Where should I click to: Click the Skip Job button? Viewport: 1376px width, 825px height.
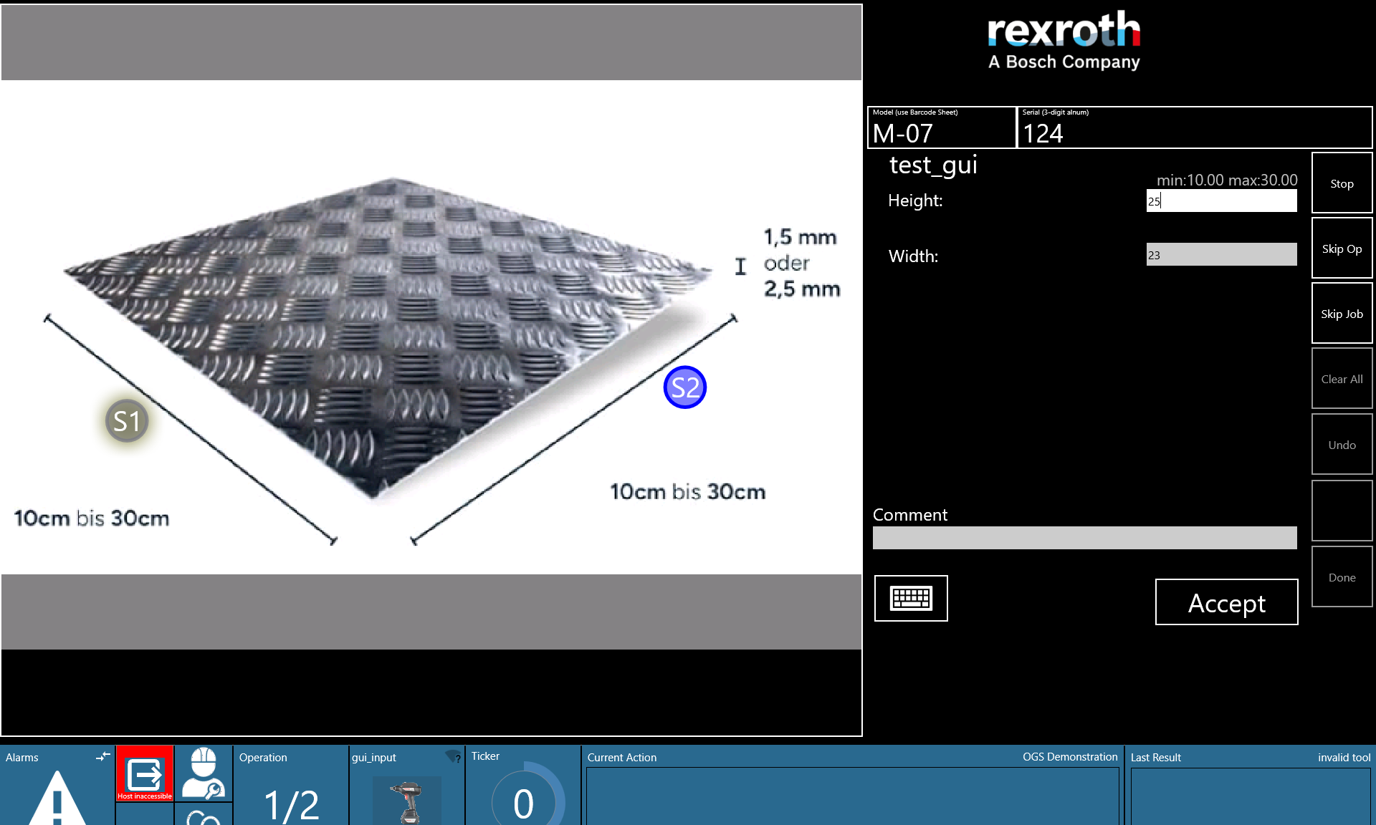pos(1342,313)
